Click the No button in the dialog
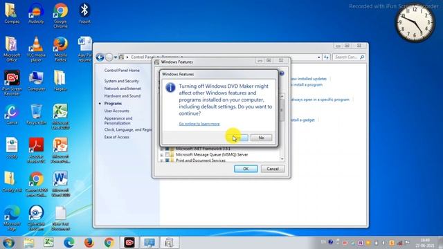Screen dimensions: 443x249 pos(261,138)
